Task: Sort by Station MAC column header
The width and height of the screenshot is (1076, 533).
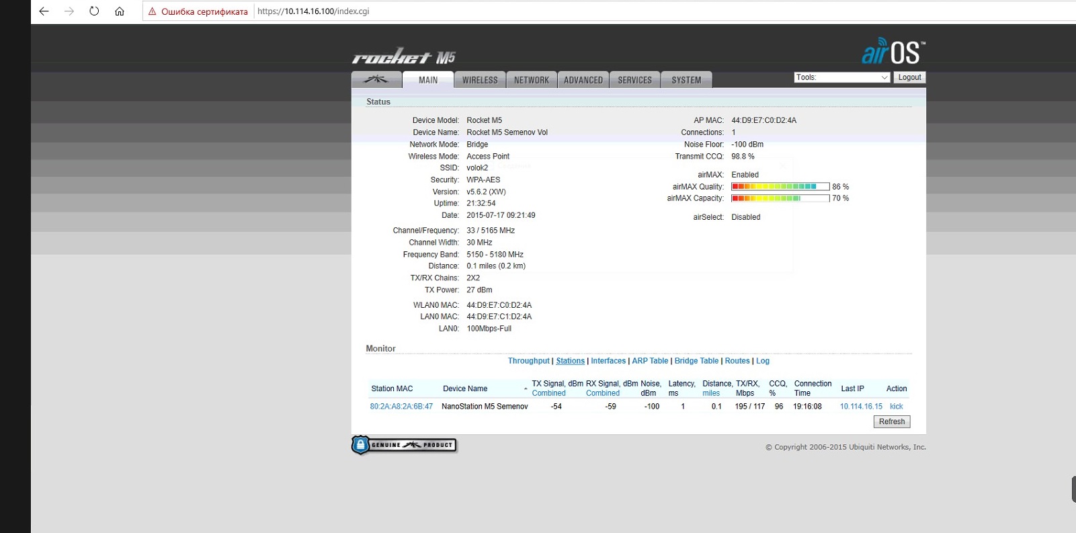Action: coord(392,388)
